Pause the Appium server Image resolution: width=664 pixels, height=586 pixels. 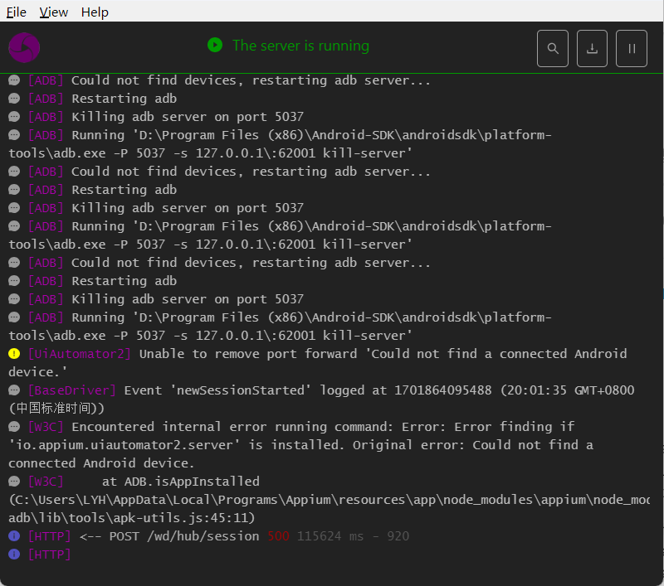(631, 49)
